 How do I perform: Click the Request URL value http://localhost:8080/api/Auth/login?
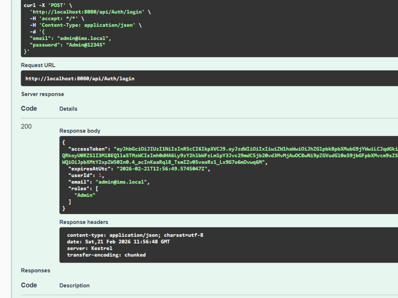tap(80, 79)
